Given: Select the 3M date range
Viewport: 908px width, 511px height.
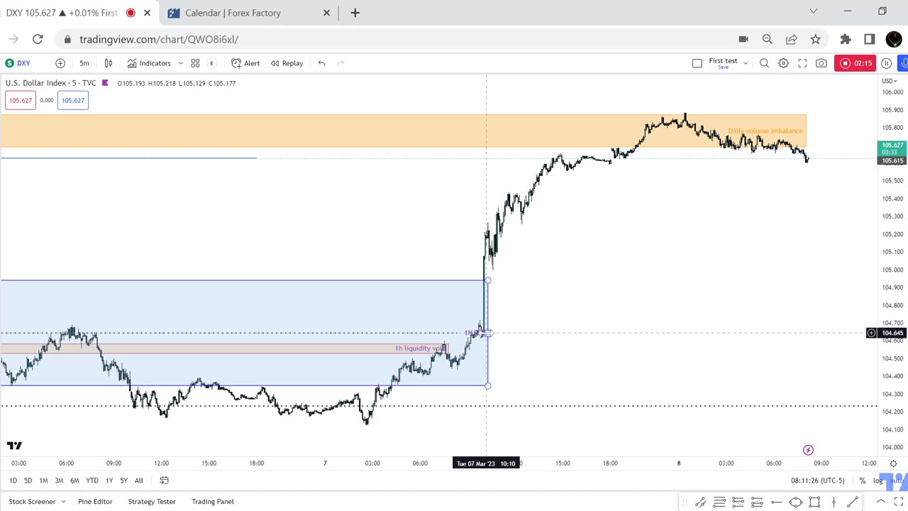Looking at the screenshot, I should (x=59, y=480).
